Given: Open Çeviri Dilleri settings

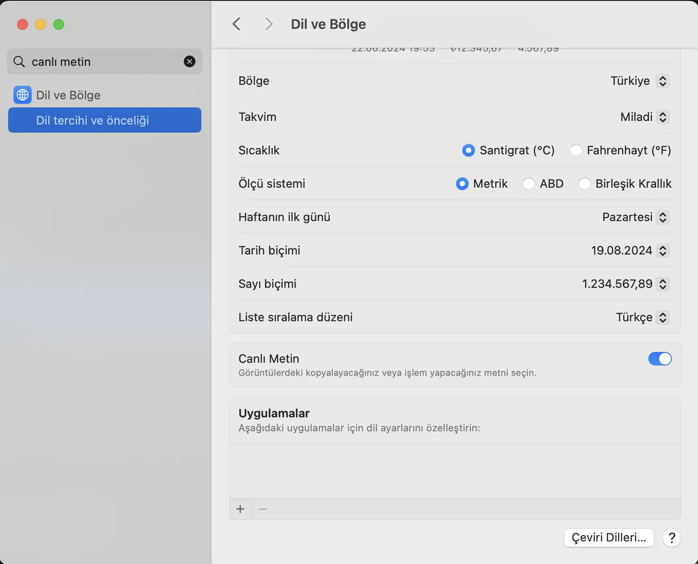Looking at the screenshot, I should tap(609, 537).
